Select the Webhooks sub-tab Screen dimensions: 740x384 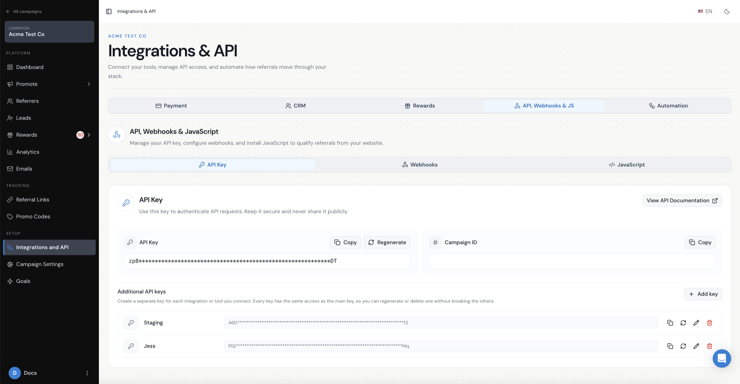[420, 165]
